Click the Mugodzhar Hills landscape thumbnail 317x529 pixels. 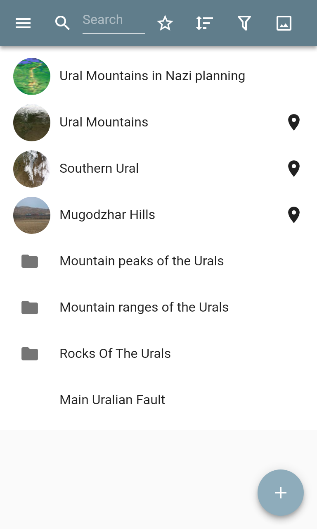pos(32,215)
